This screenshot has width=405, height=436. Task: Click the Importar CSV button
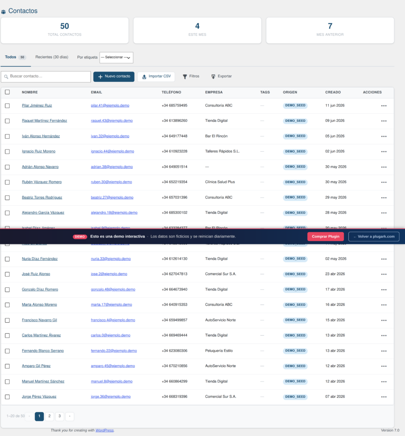coord(156,77)
